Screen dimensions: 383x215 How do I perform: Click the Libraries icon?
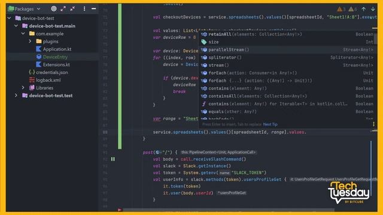pyautogui.click(x=32, y=88)
